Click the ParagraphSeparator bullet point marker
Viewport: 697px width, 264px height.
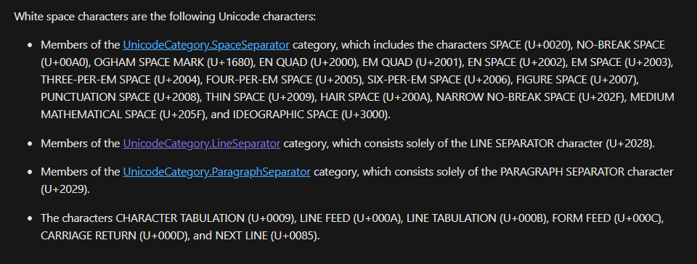(30, 172)
